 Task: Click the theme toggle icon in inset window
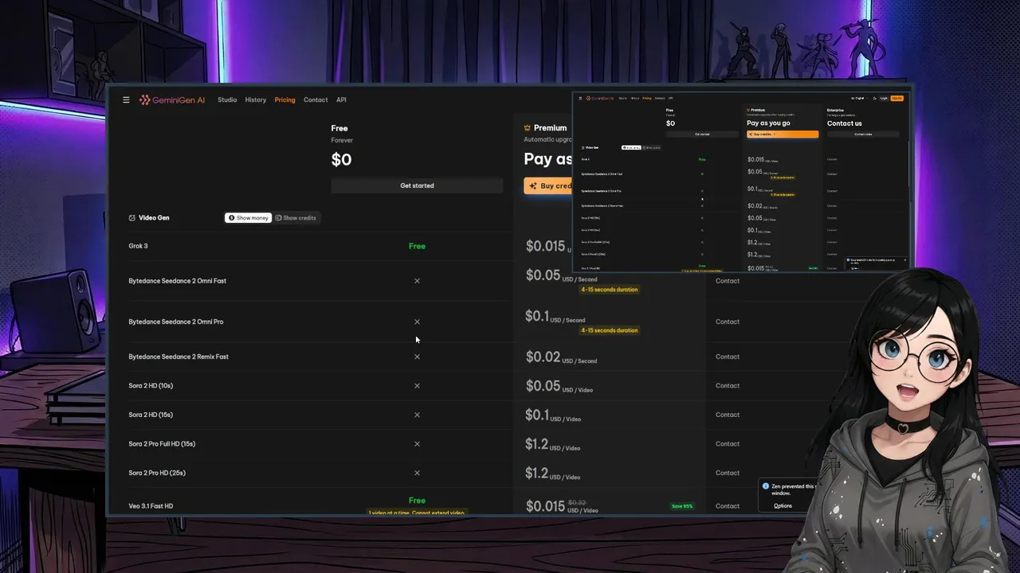[874, 98]
